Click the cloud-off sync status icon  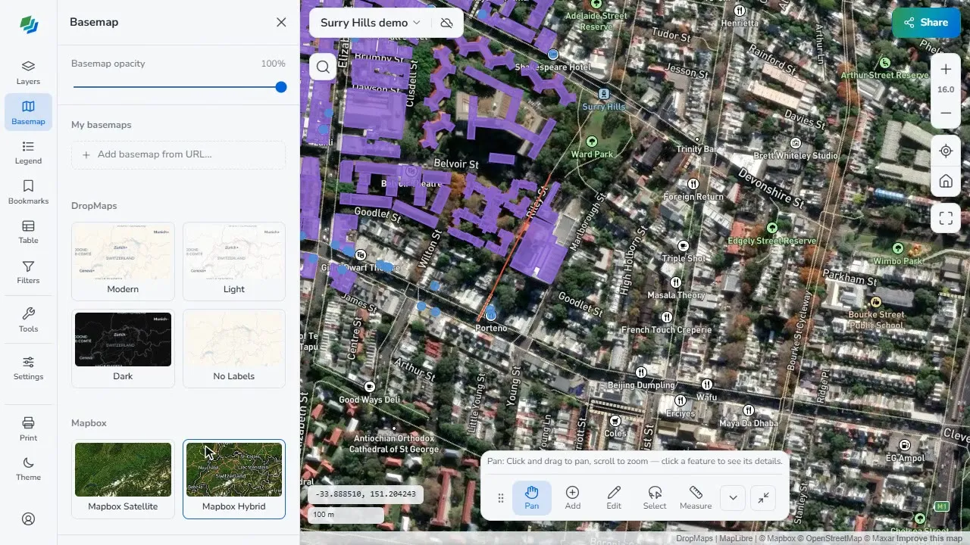(446, 23)
